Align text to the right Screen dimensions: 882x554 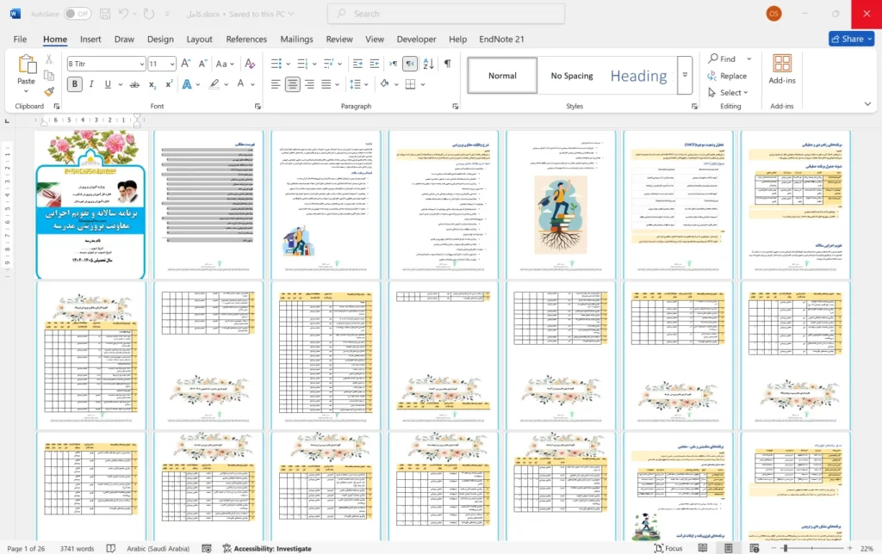tap(309, 84)
